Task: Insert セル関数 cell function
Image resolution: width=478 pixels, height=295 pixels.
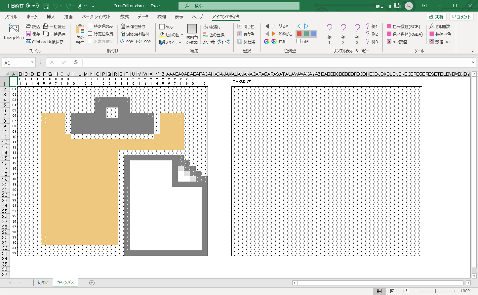Action: pos(440,26)
